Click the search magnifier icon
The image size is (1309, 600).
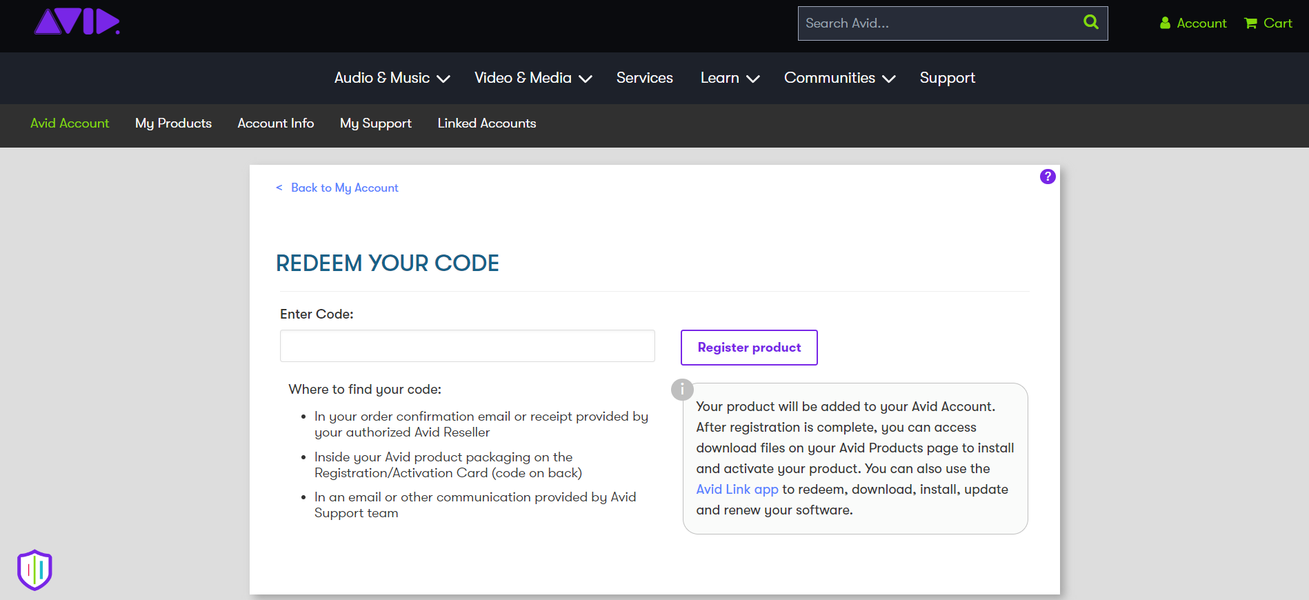click(1091, 22)
